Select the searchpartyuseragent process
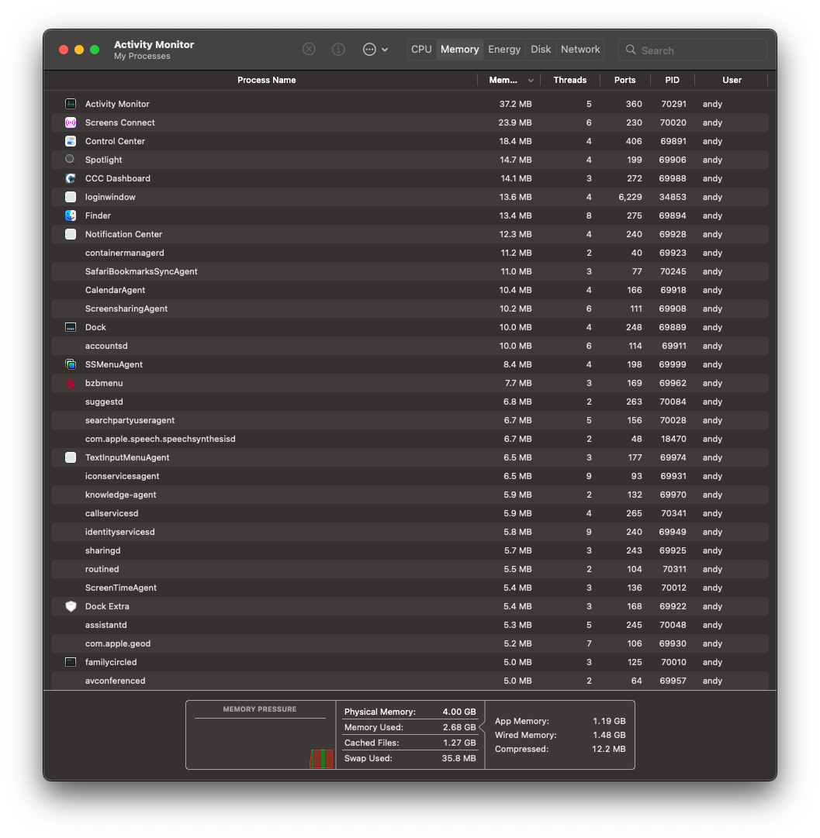This screenshot has height=838, width=820. [410, 420]
